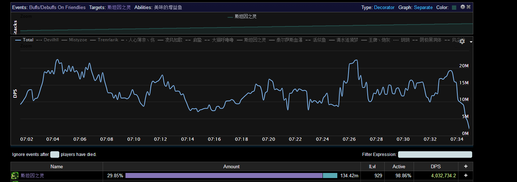Pick the pin Color swatch

tap(454, 7)
